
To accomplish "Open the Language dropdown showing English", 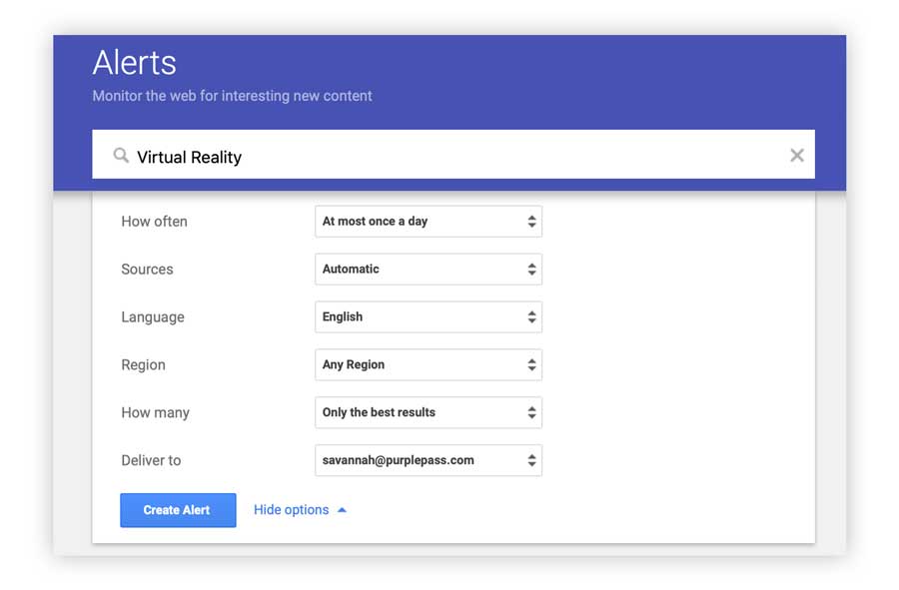I will coord(429,316).
